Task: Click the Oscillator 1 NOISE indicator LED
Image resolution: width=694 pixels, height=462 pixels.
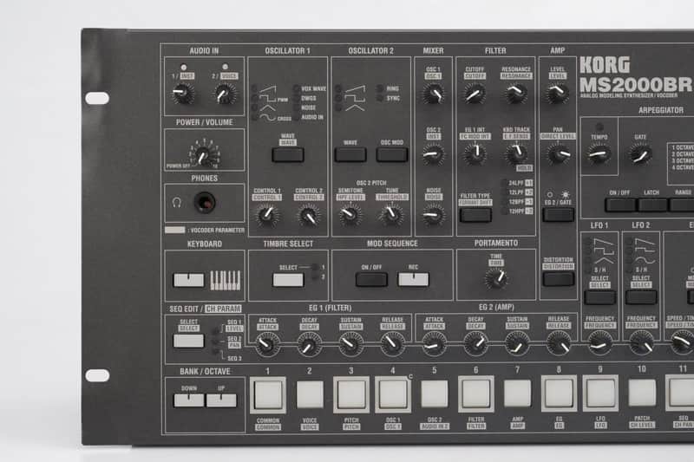Action: click(297, 107)
